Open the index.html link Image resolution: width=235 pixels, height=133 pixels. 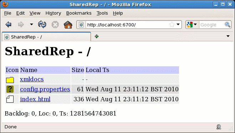click(35, 99)
